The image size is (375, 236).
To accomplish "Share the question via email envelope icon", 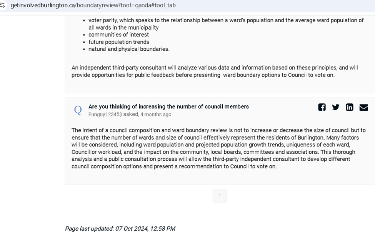I will pyautogui.click(x=363, y=107).
